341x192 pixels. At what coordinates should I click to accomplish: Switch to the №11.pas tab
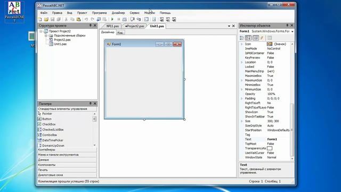click(x=112, y=26)
